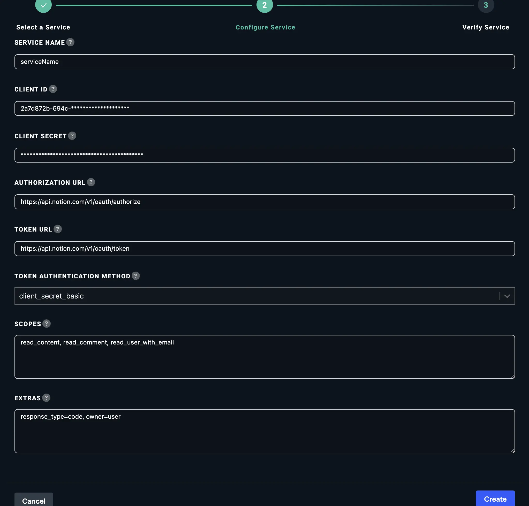Open the Token URL help tooltip
This screenshot has height=506, width=529.
click(57, 229)
